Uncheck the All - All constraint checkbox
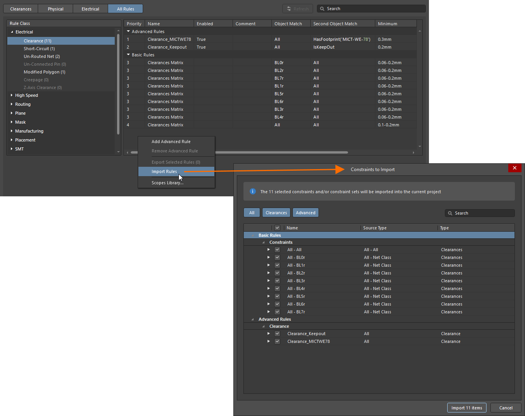This screenshot has width=525, height=416. [277, 250]
